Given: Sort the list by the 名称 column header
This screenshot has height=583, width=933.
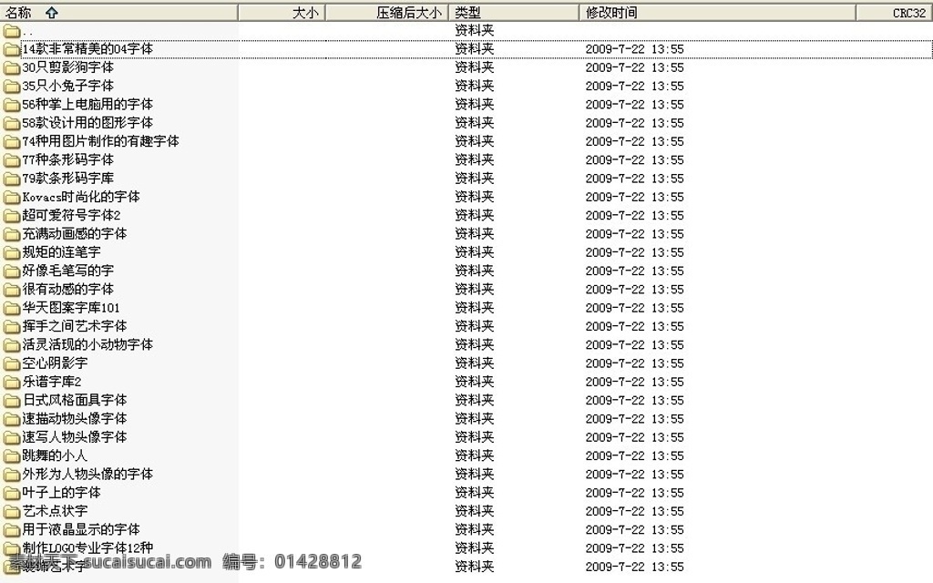Looking at the screenshot, I should click(x=119, y=13).
